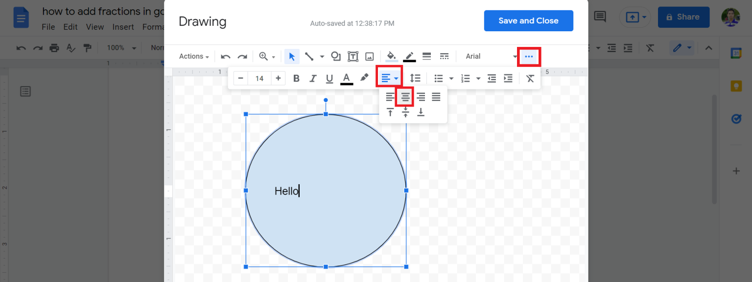Align text to bottom vertically
Screen dimensions: 752x282
[421, 112]
